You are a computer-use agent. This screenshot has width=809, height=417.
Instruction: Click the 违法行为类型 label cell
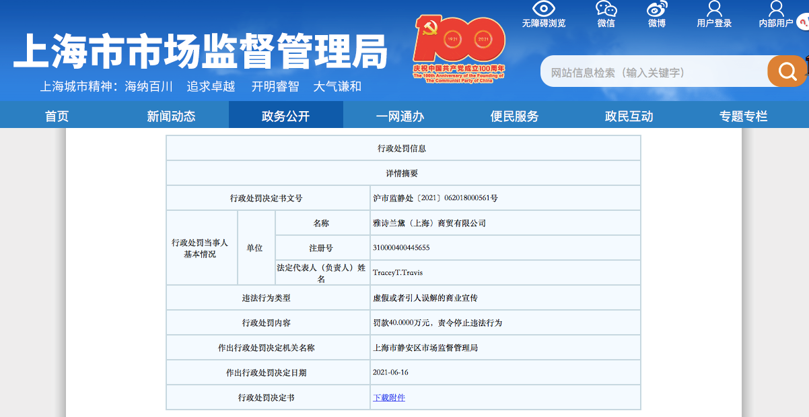[267, 298]
